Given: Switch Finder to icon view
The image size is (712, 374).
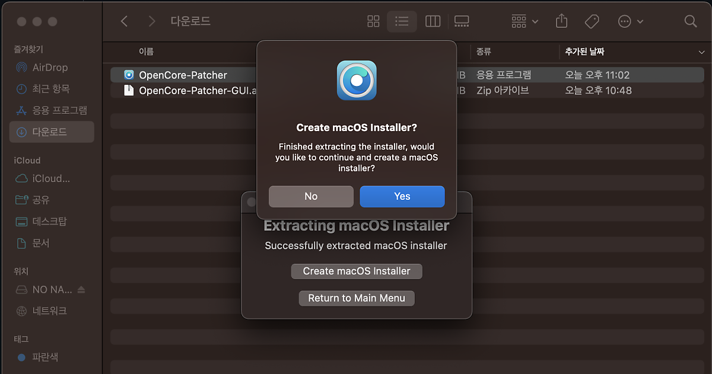Looking at the screenshot, I should pos(373,21).
